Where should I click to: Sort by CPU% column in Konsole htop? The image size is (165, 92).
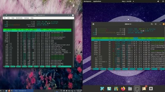coord(38,29)
